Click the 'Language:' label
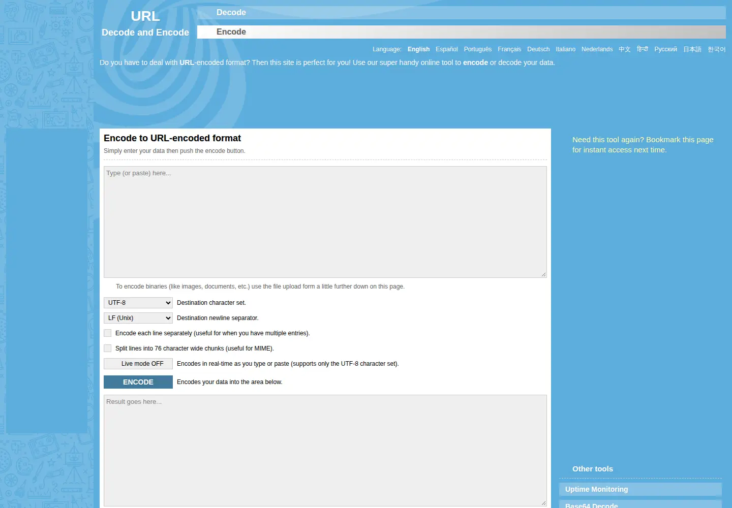 (x=387, y=49)
